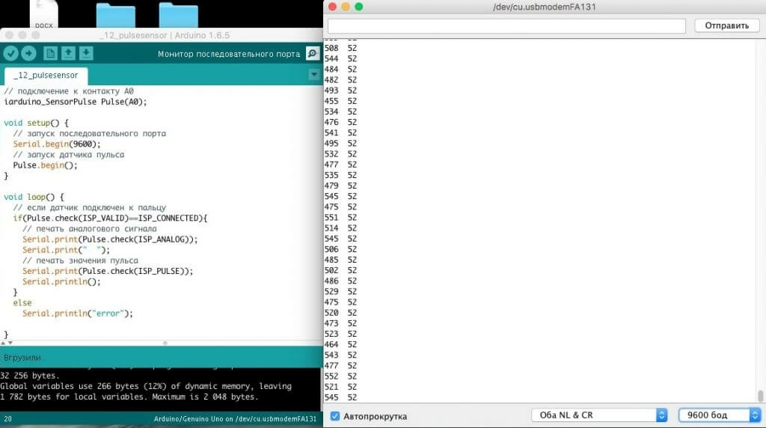This screenshot has width=766, height=428.
Task: Open Serial Monitor magnifier icon
Action: (x=313, y=54)
